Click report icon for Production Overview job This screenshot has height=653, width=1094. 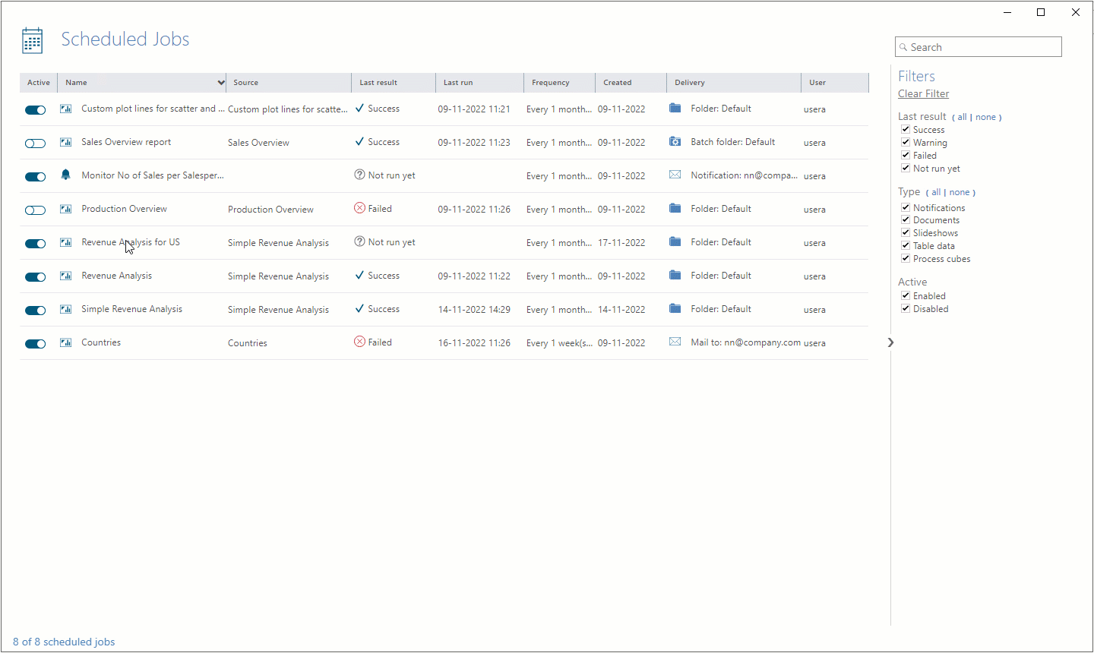click(66, 209)
